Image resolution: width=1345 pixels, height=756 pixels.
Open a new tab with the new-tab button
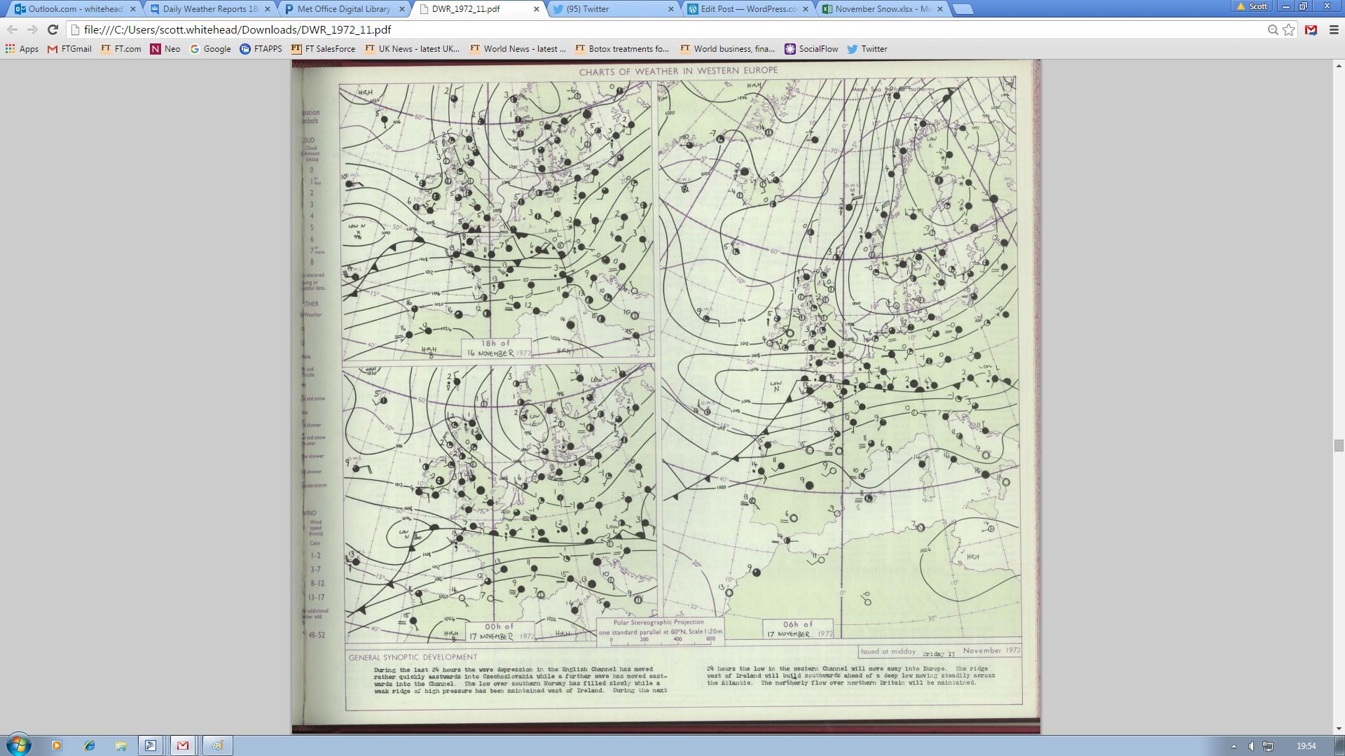click(x=963, y=9)
